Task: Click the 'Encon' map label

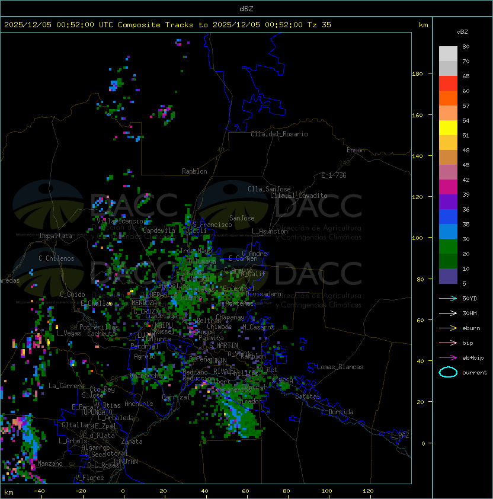Action: (x=356, y=150)
